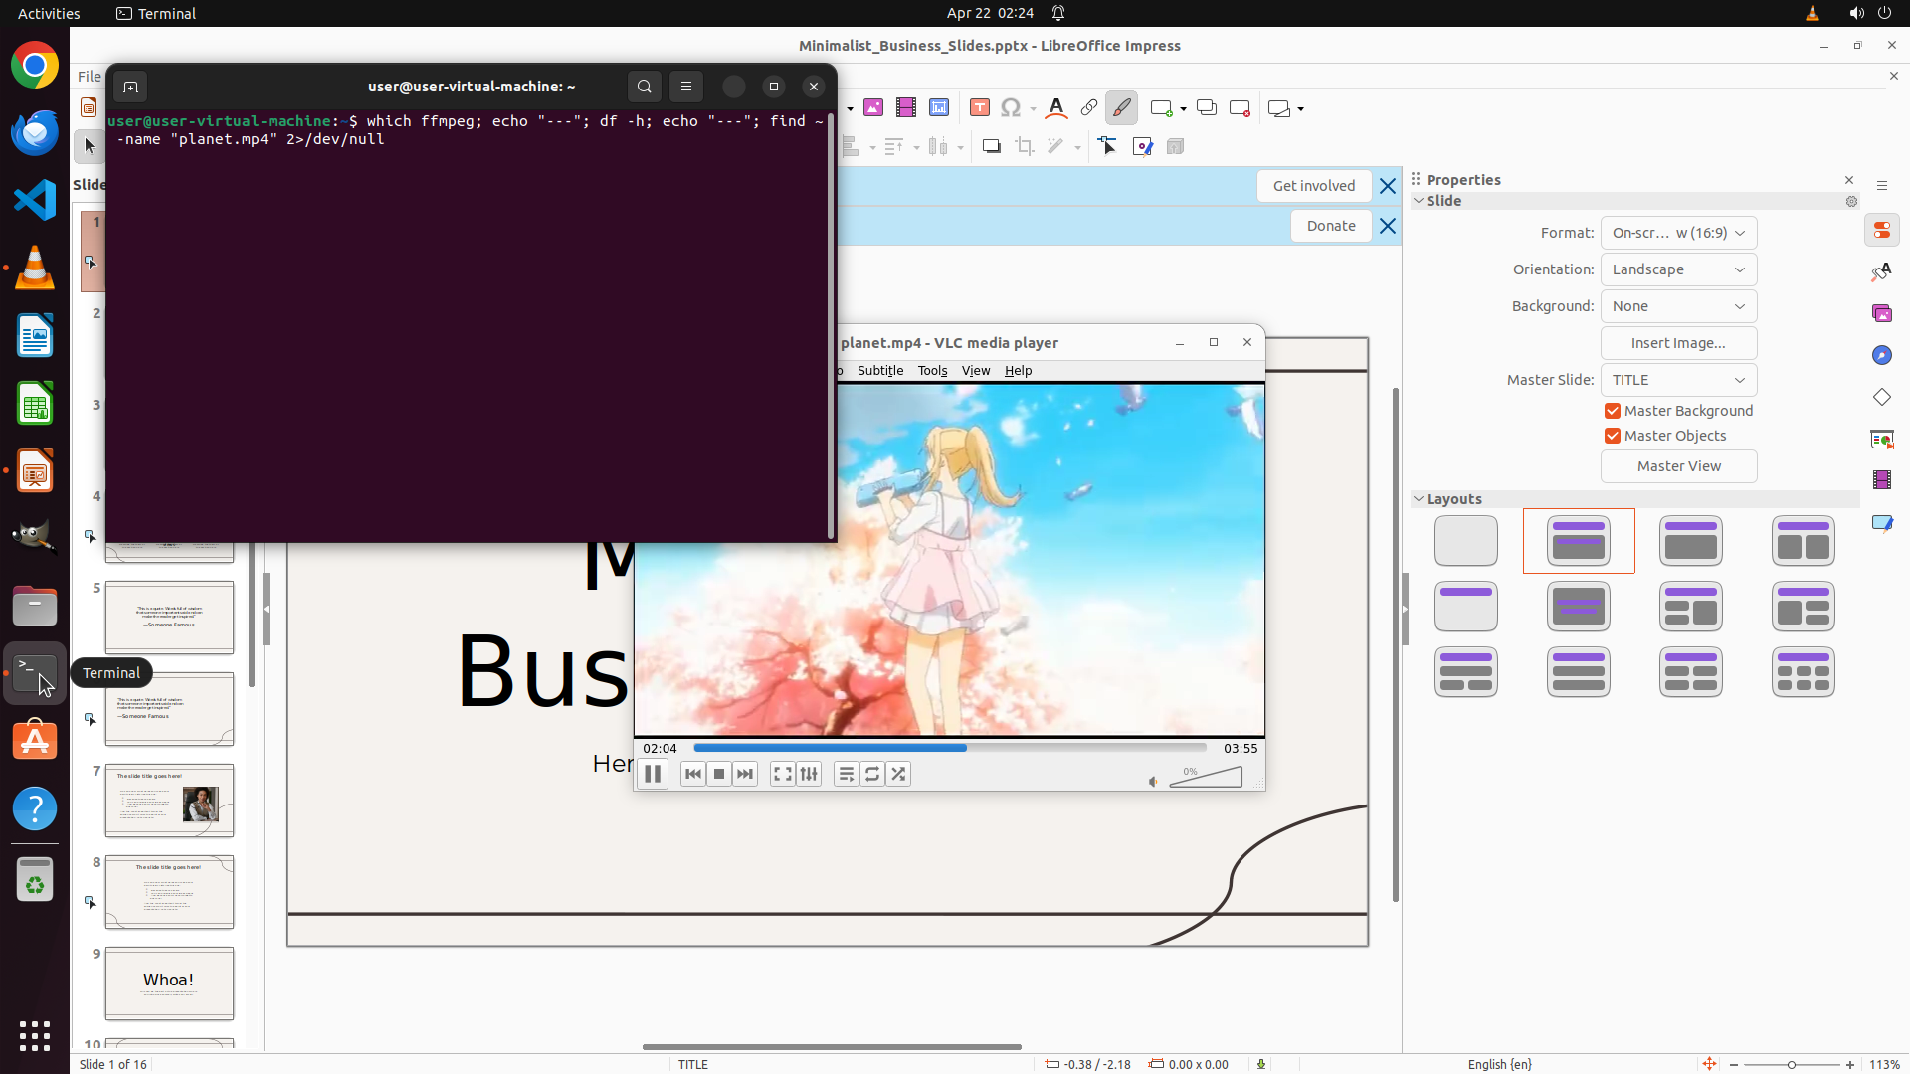
Task: Uncheck Master Objects checkbox
Action: [x=1613, y=436]
